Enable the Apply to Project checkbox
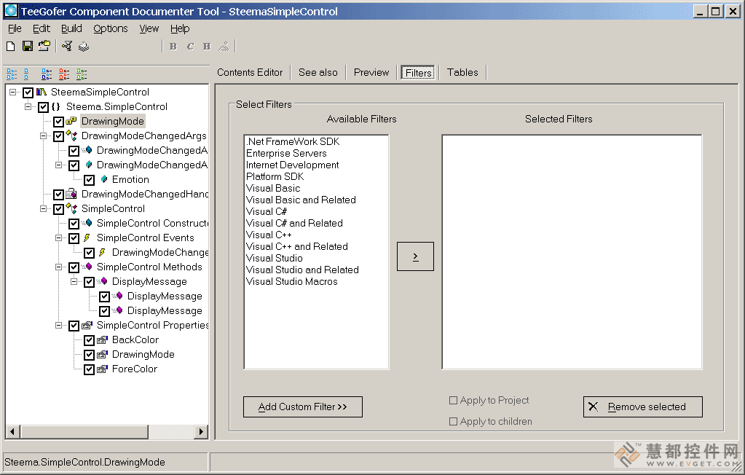Image resolution: width=745 pixels, height=475 pixels. (x=453, y=401)
